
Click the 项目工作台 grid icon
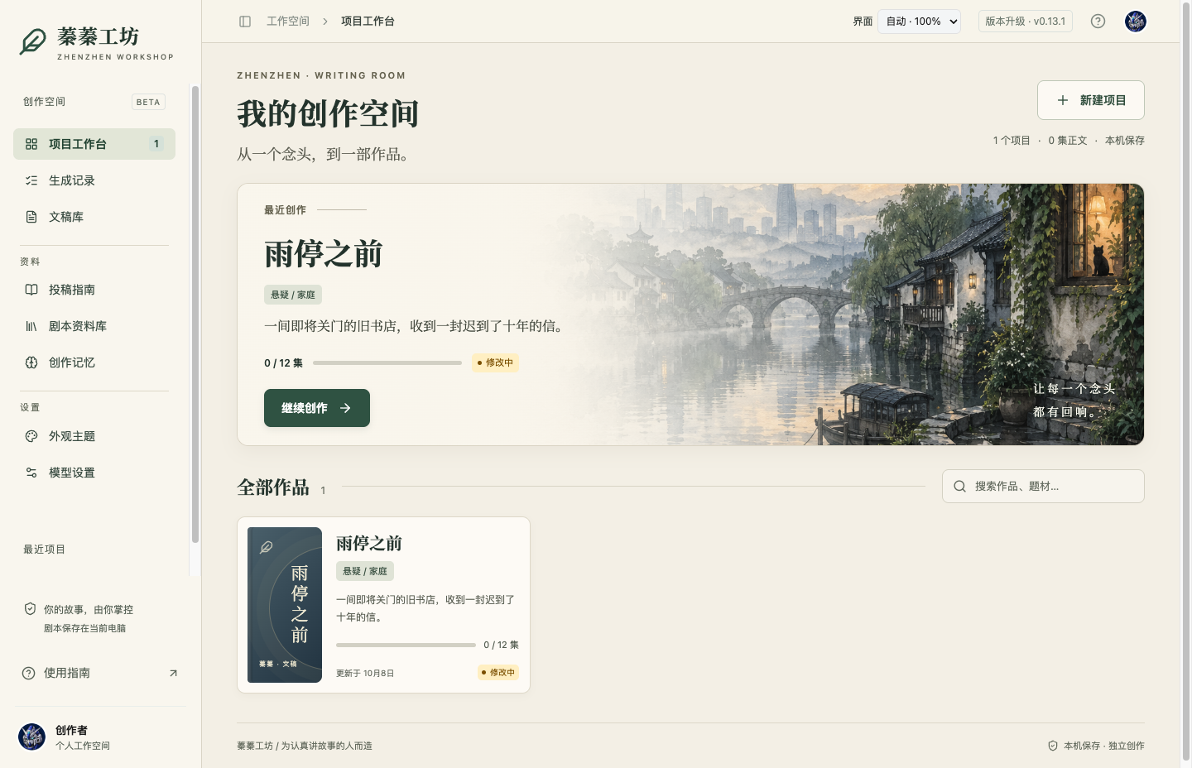pos(31,144)
